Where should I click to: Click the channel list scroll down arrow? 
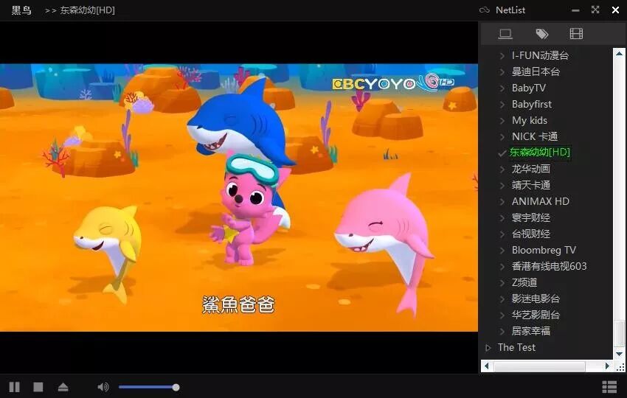pos(620,354)
